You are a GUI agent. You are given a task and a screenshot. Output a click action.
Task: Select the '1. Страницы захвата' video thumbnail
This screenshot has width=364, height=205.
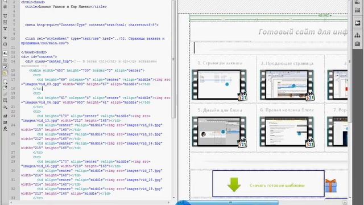pos(219,85)
